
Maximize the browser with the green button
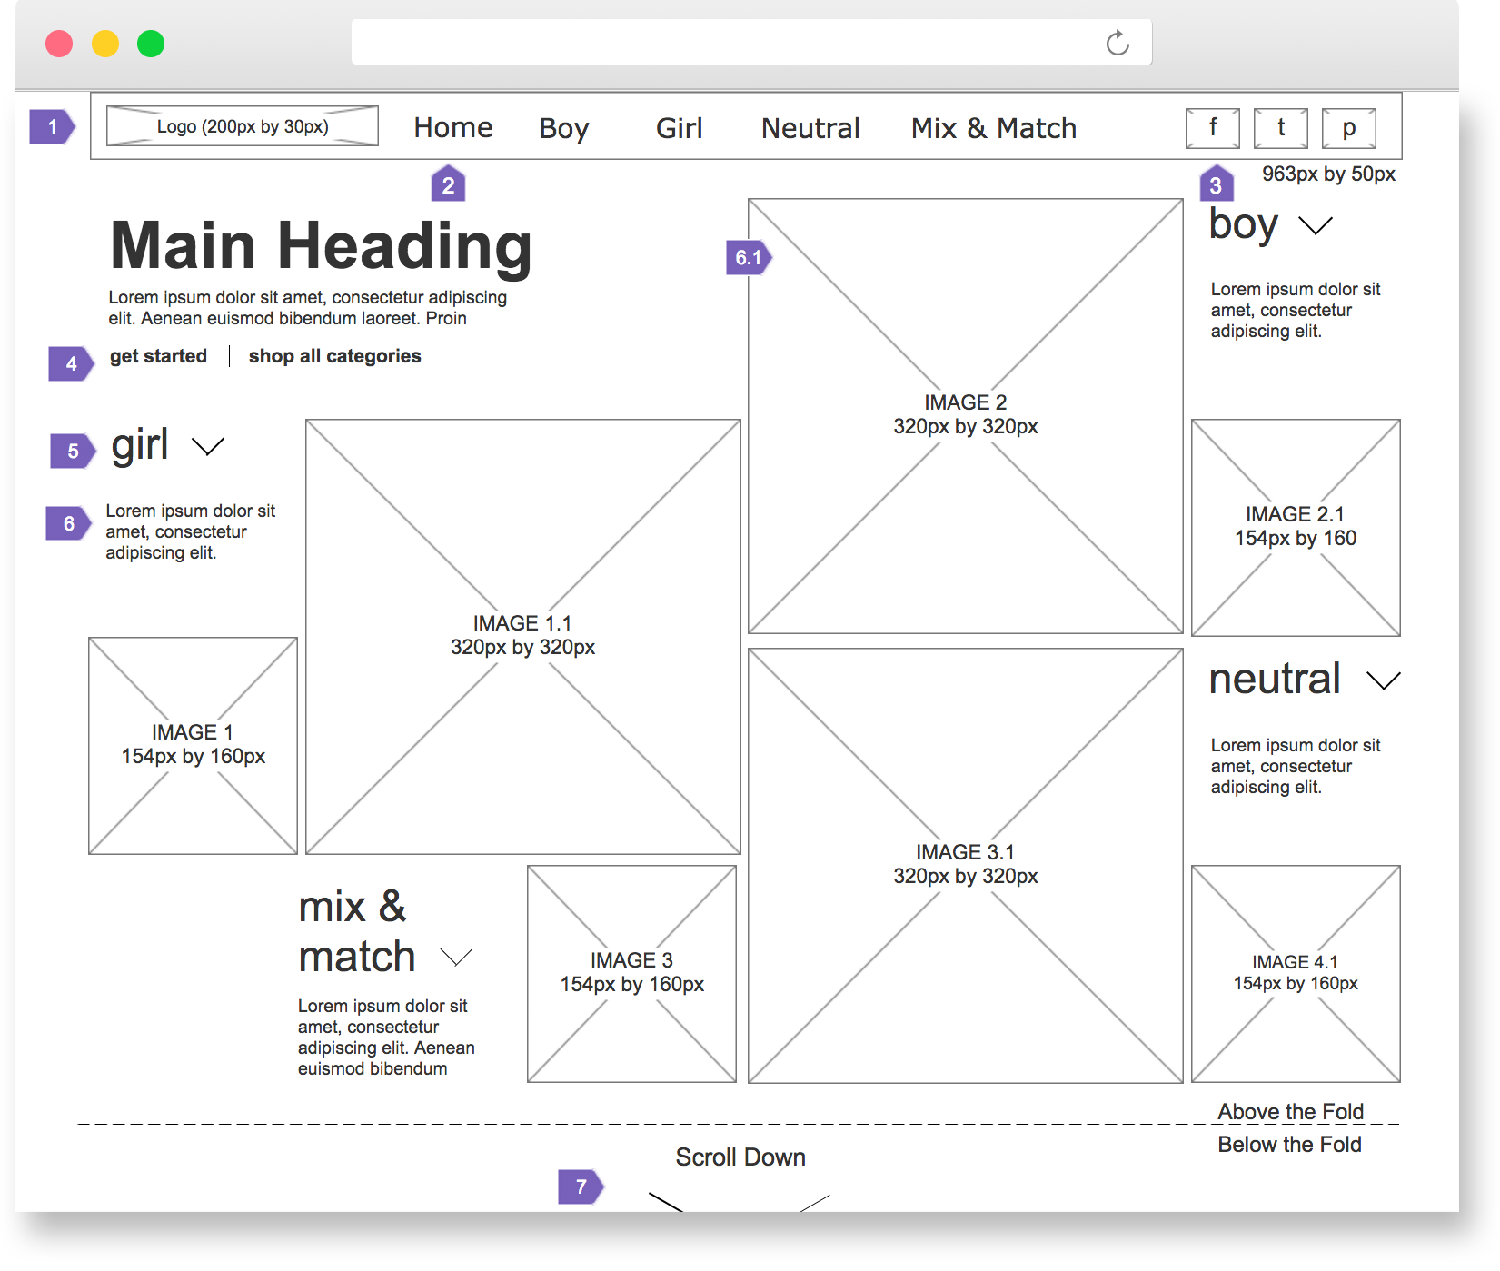(x=151, y=44)
